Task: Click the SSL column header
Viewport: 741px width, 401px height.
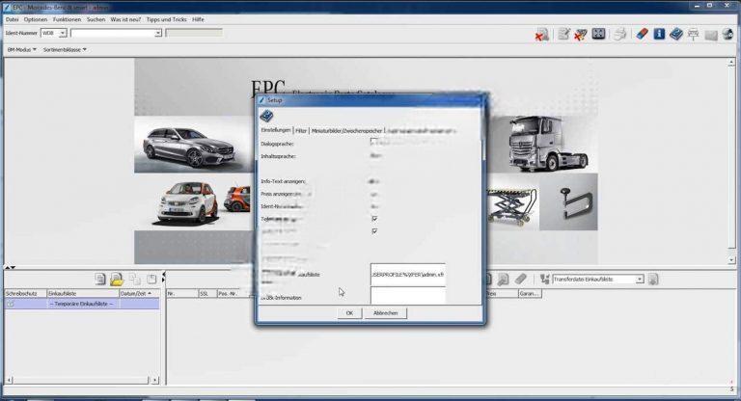Action: click(207, 293)
